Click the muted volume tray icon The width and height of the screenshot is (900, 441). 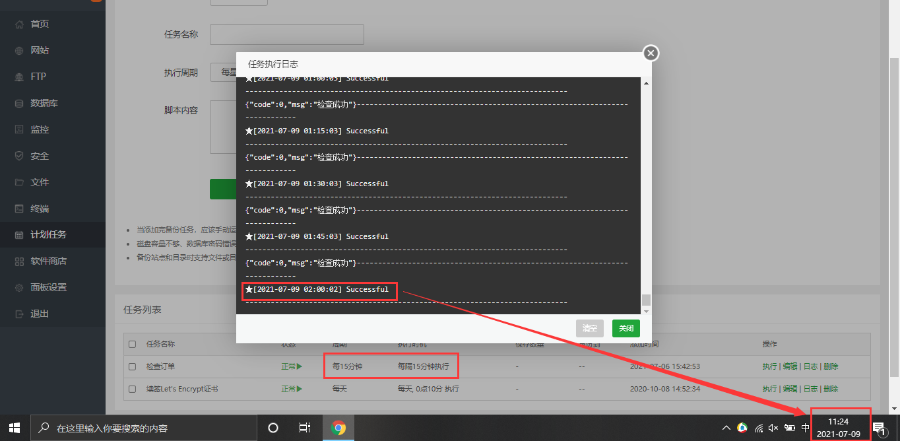tap(773, 428)
